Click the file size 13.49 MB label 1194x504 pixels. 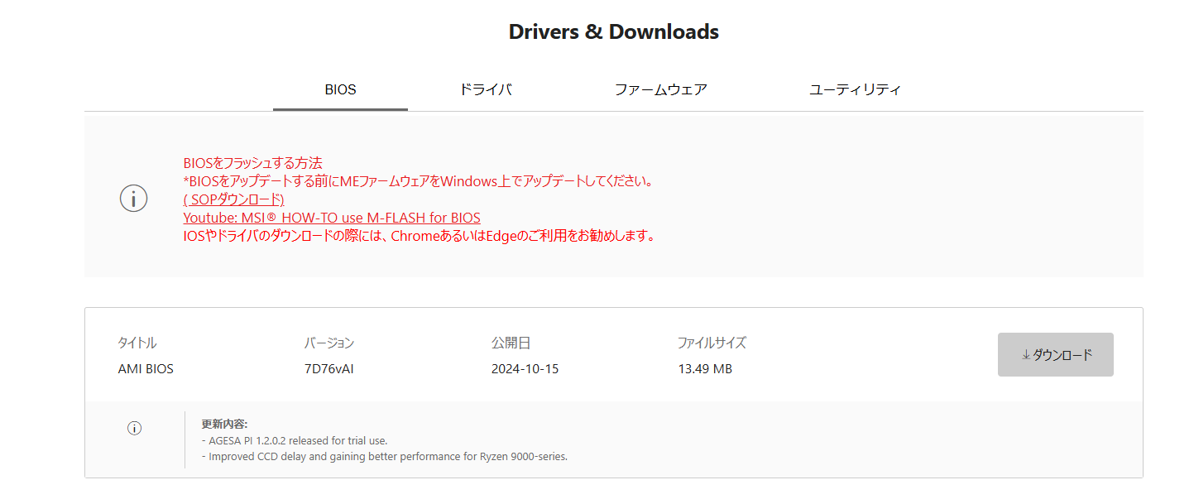click(704, 368)
